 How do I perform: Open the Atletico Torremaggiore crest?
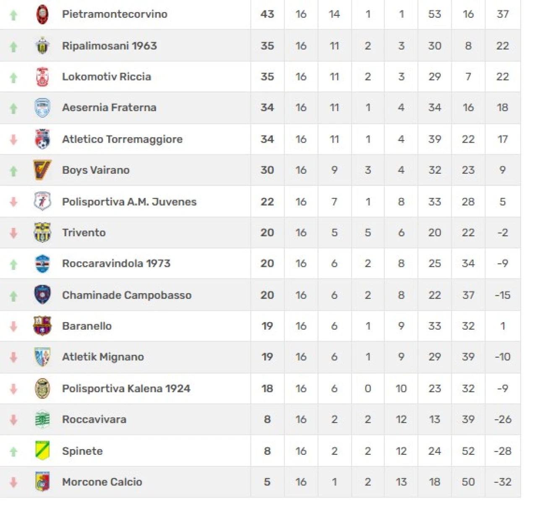click(42, 139)
